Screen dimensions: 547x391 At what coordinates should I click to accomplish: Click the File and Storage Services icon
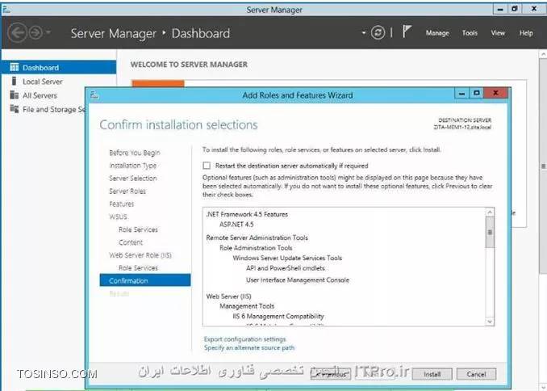(x=15, y=109)
